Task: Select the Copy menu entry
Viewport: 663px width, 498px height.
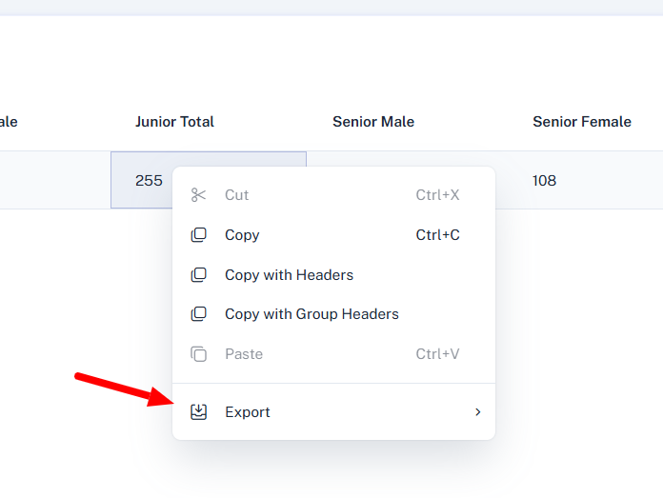Action: click(242, 235)
